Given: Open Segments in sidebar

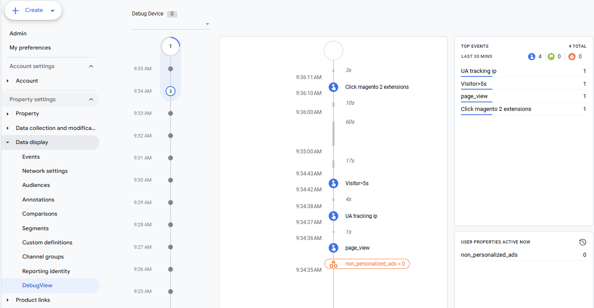Looking at the screenshot, I should coord(35,228).
